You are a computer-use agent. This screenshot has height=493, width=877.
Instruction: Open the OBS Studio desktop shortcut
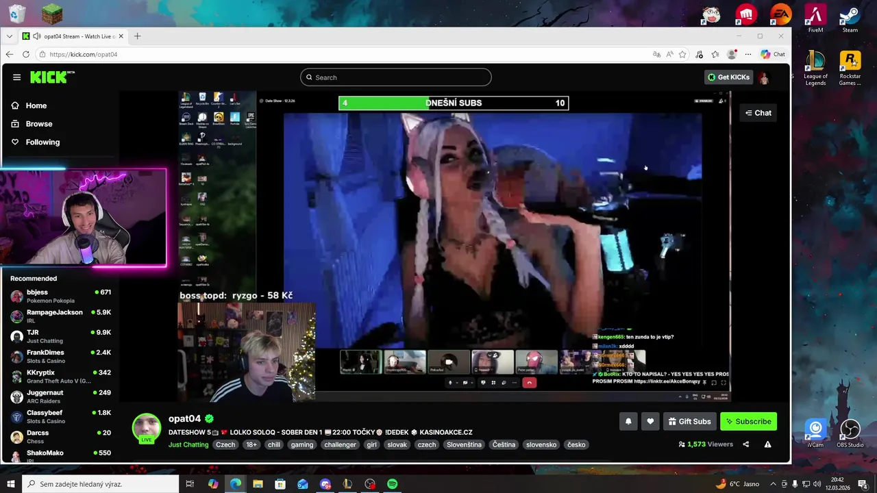850,433
